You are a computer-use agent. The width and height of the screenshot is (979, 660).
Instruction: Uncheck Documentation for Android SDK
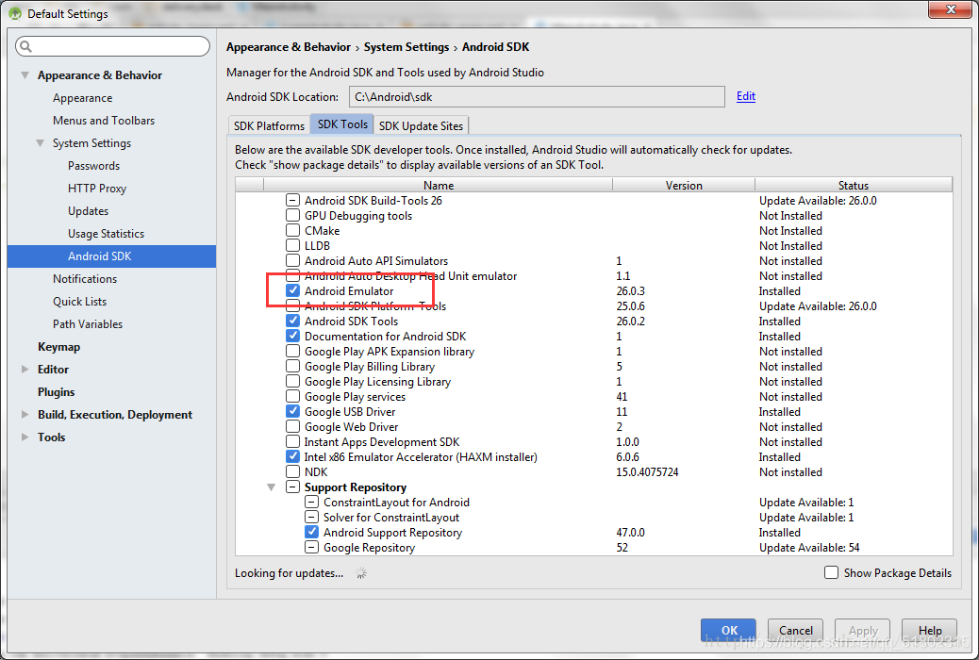tap(292, 336)
